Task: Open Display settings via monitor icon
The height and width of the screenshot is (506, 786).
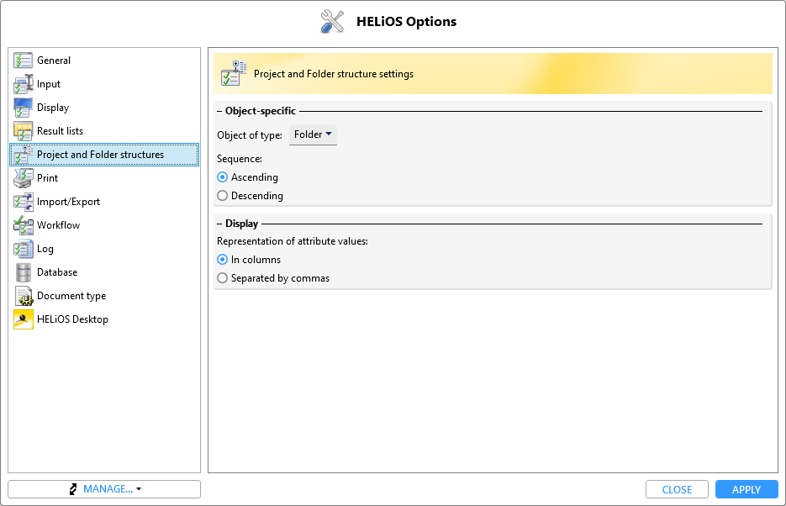Action: [23, 108]
